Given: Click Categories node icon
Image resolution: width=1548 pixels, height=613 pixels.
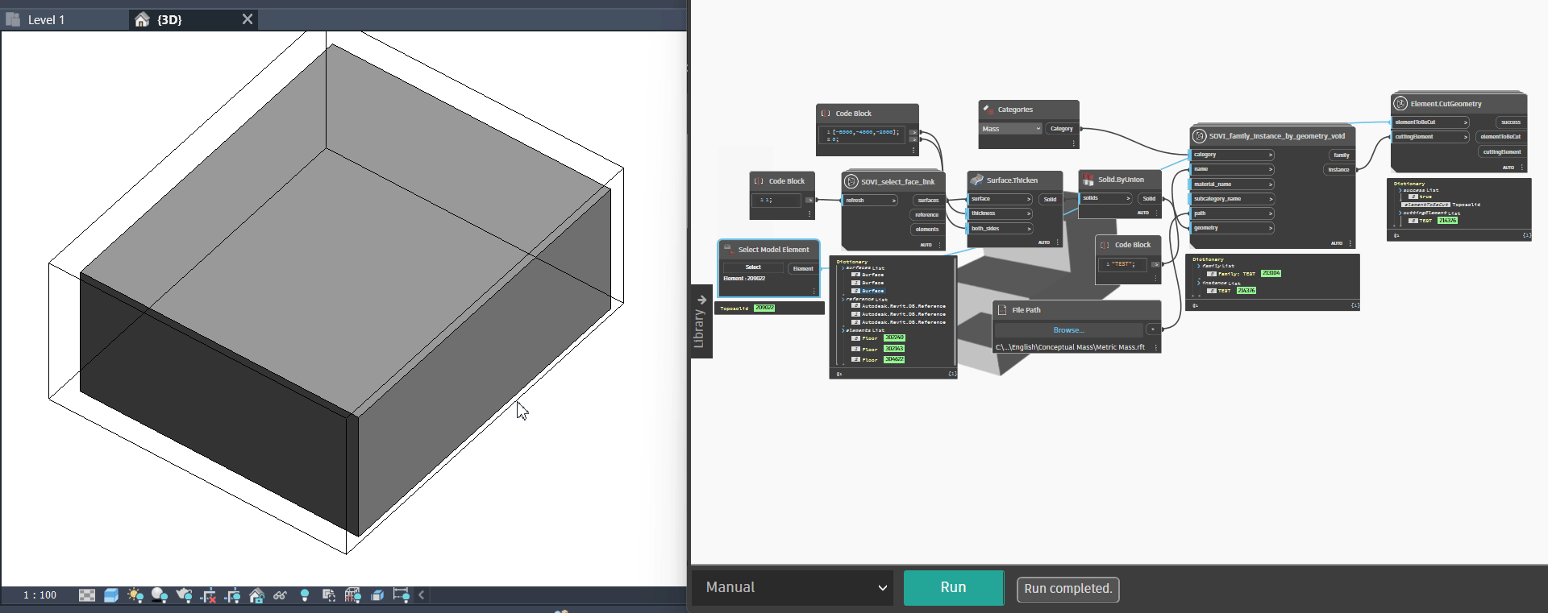Looking at the screenshot, I should click(988, 109).
